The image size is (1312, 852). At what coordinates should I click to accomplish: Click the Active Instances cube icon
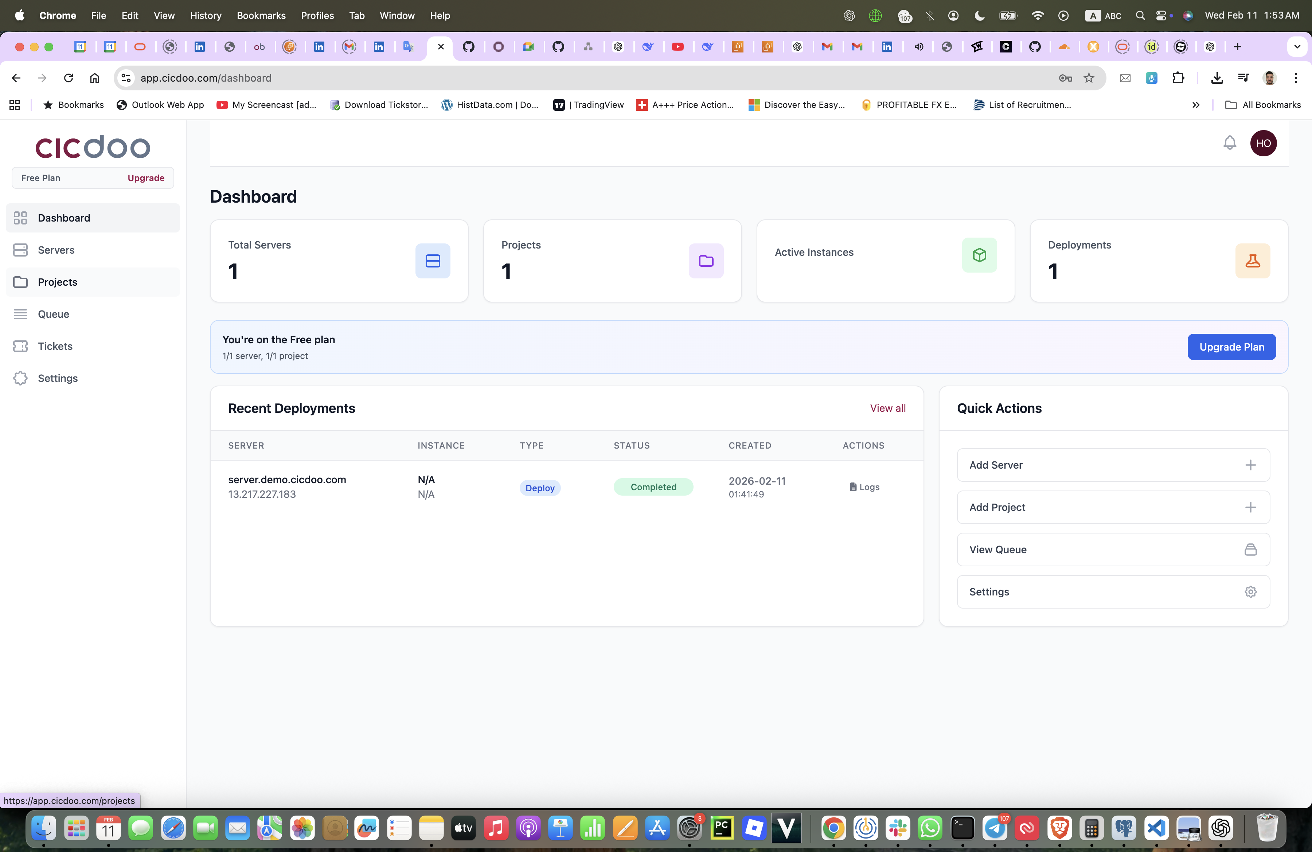pos(979,255)
